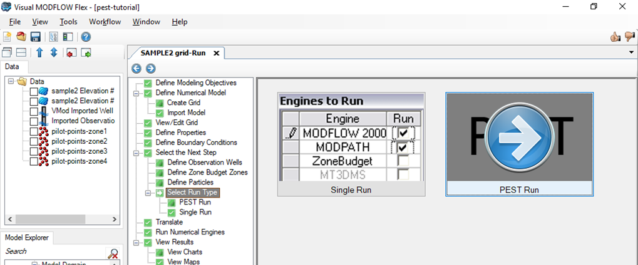Screen dimensions: 638x265
Task: Check the pilot-points-zone2 checkbox
Action: pyautogui.click(x=34, y=142)
